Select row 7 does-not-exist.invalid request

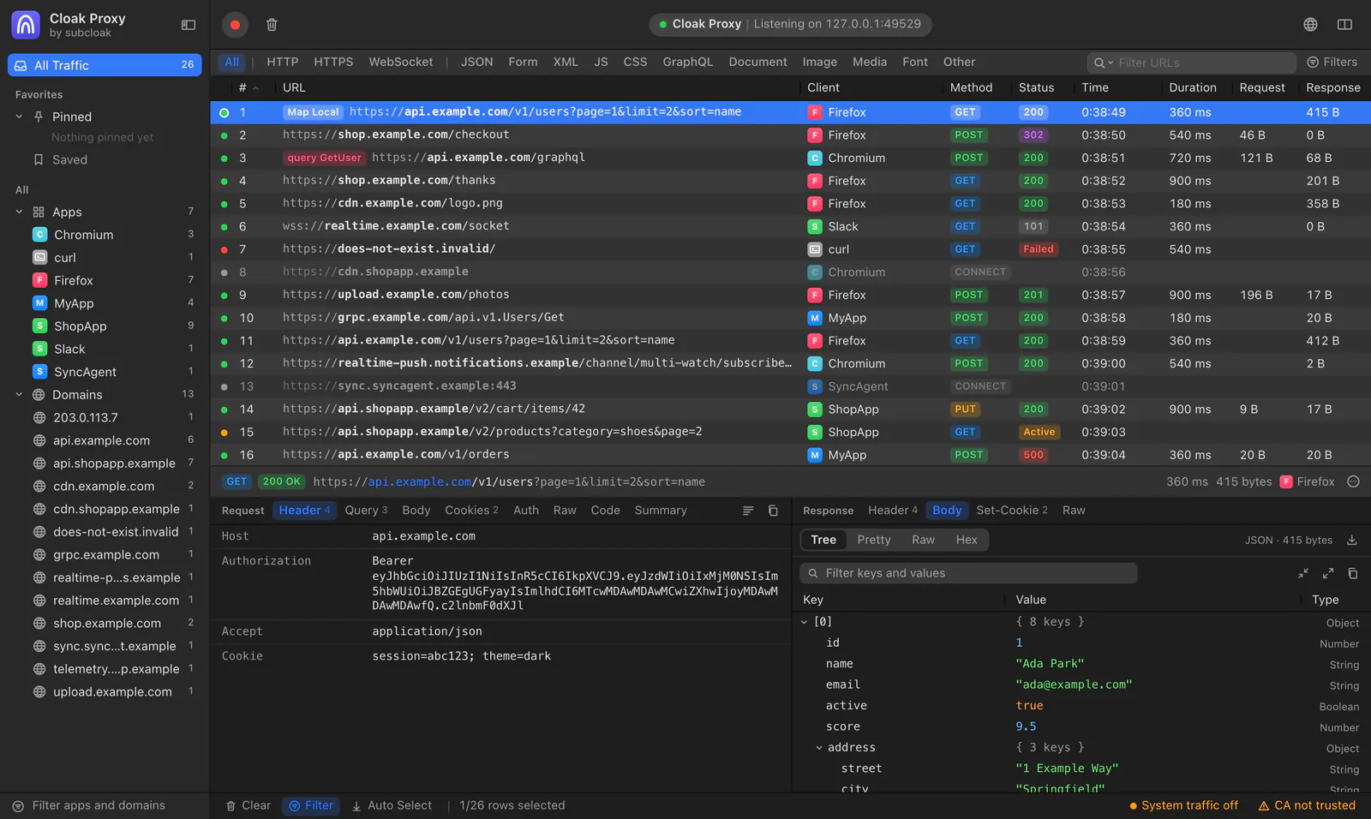tap(790, 249)
